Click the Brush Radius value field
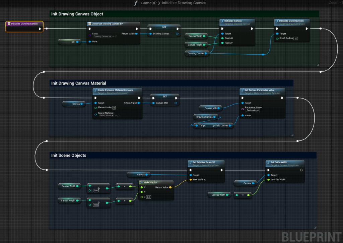 click(x=296, y=39)
